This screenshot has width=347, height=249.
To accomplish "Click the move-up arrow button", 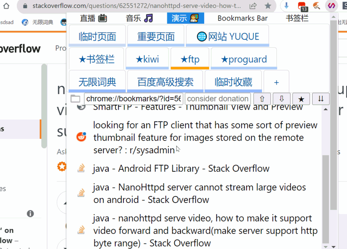I will click(x=262, y=99).
